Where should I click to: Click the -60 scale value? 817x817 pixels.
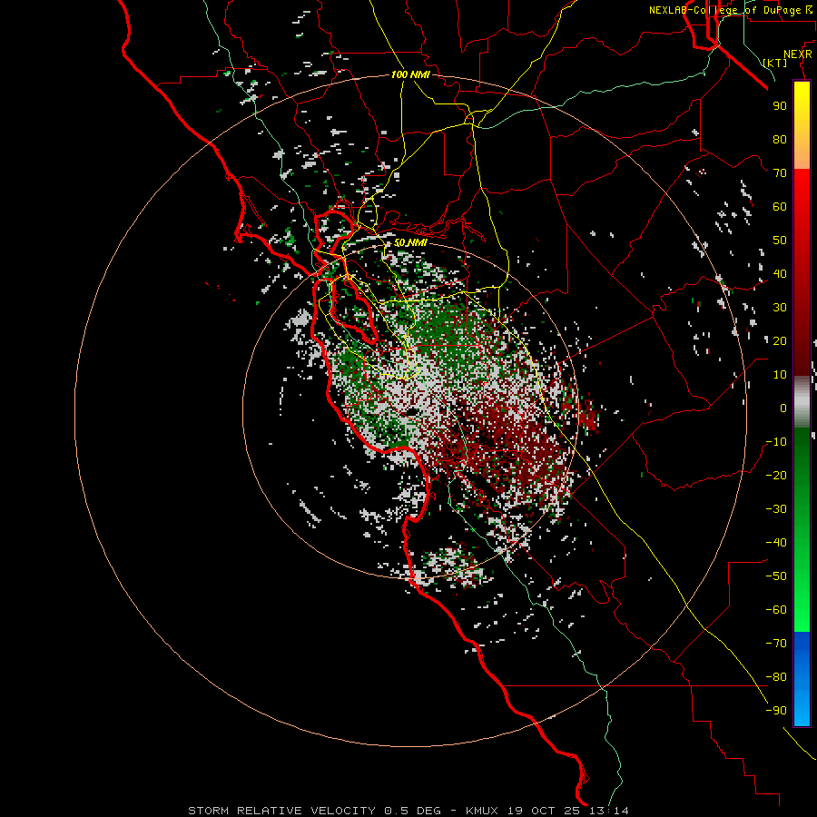(x=776, y=610)
